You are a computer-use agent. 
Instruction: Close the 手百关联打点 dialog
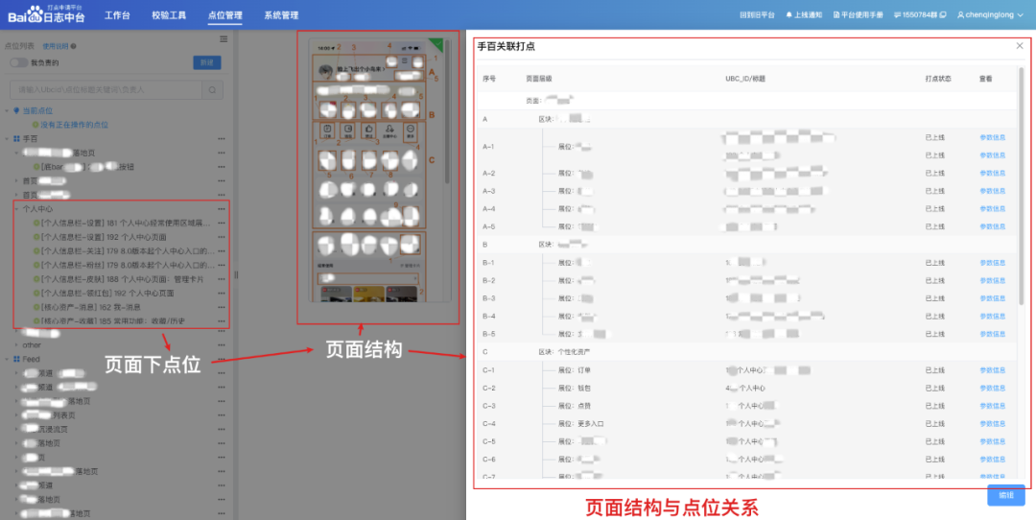tap(1020, 46)
